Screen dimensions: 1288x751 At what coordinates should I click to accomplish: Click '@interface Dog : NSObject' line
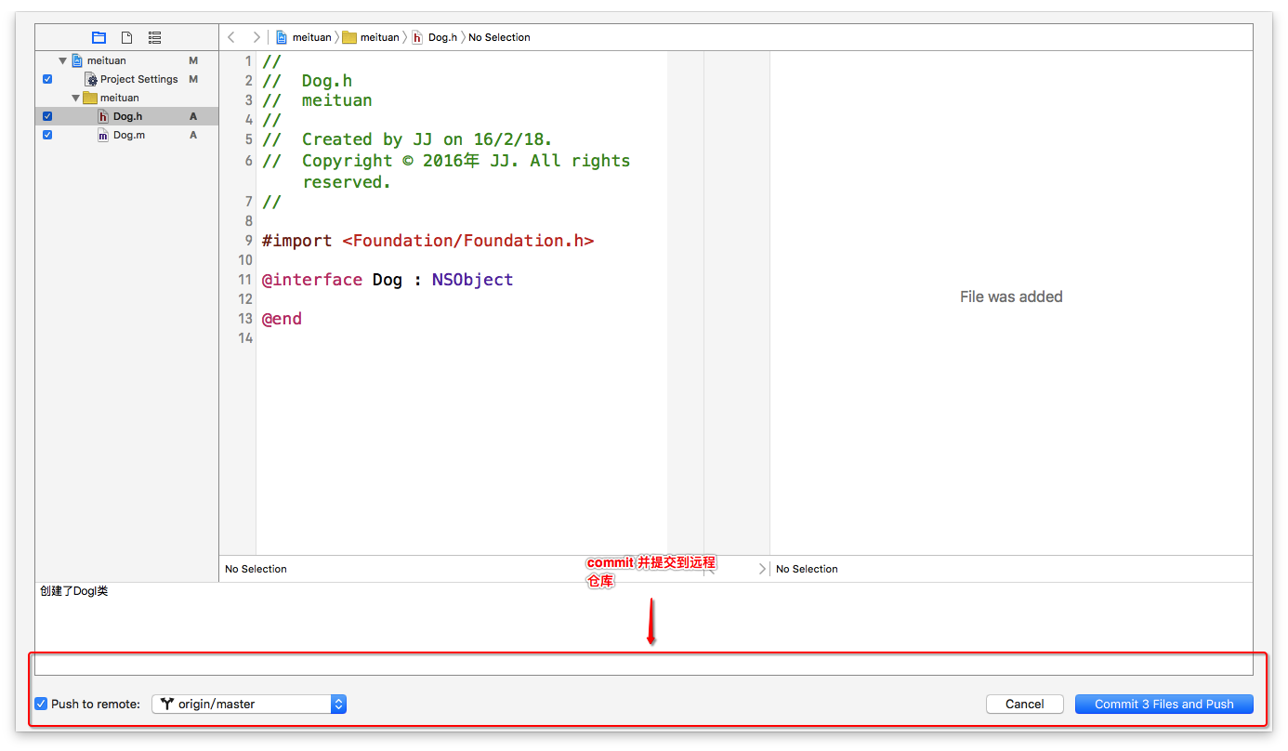point(388,280)
